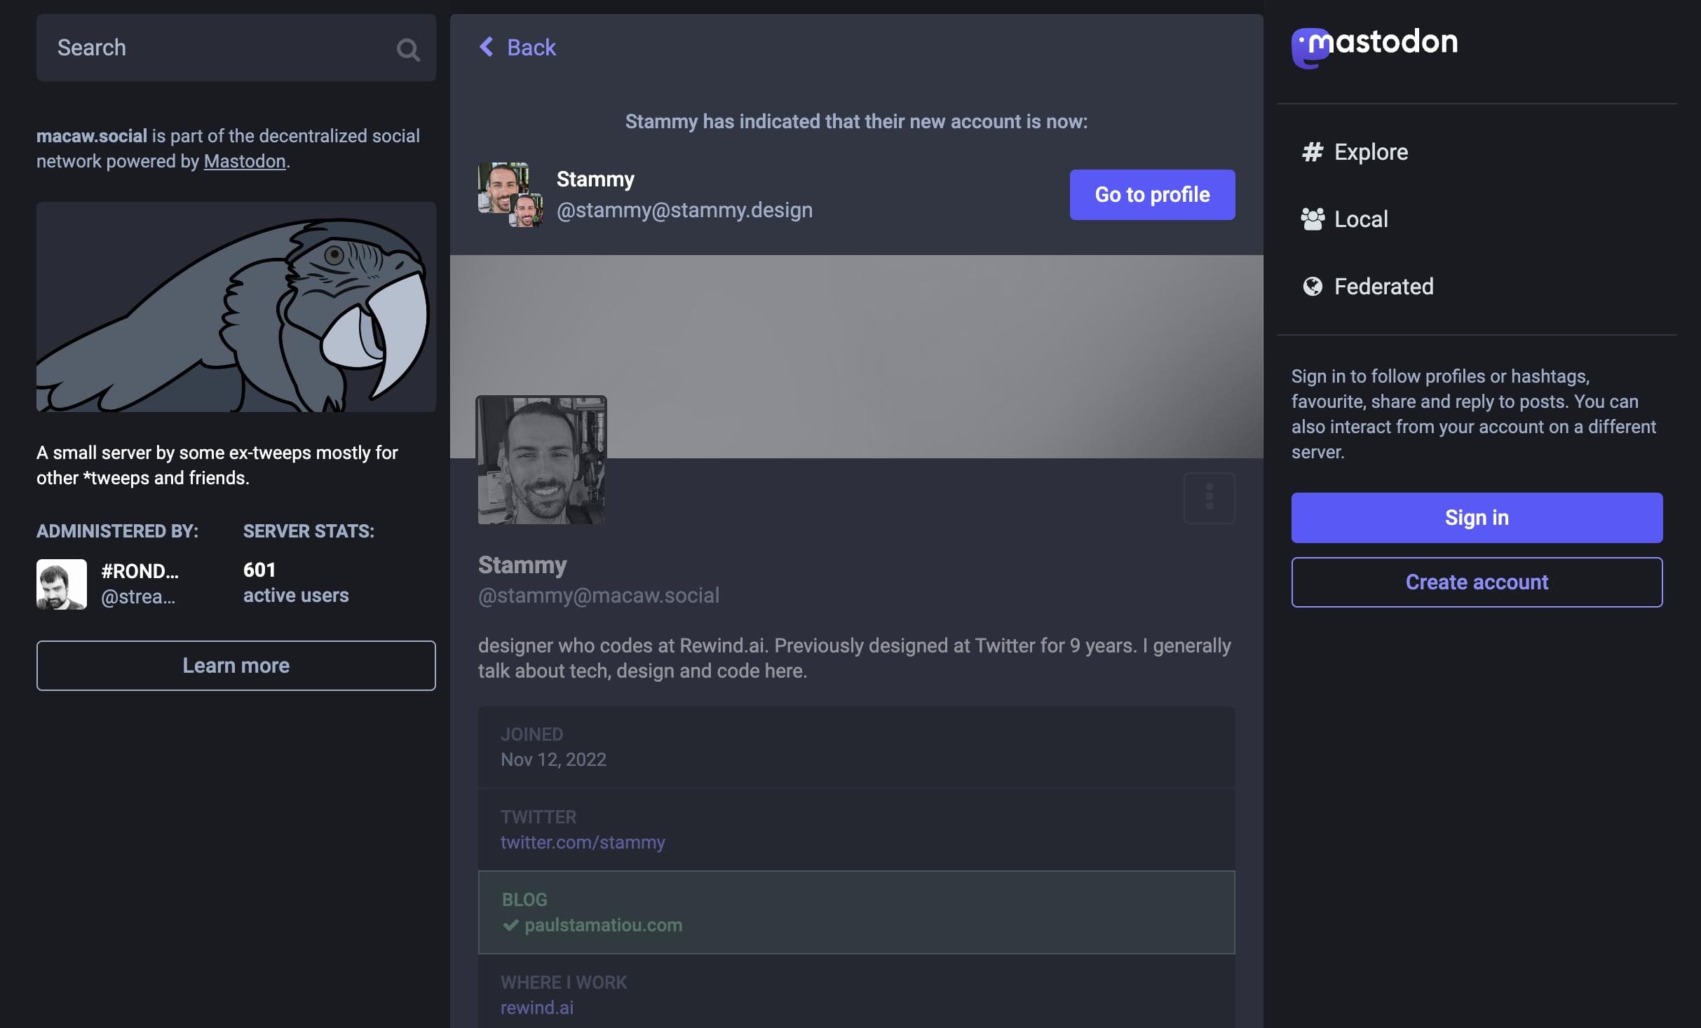Viewport: 1701px width, 1028px height.
Task: Click the verified checkmark next to paulstamatiou.com
Action: tap(510, 925)
